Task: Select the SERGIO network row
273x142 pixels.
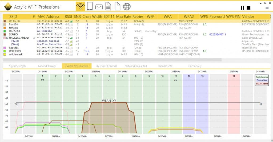Action: coord(136,34)
